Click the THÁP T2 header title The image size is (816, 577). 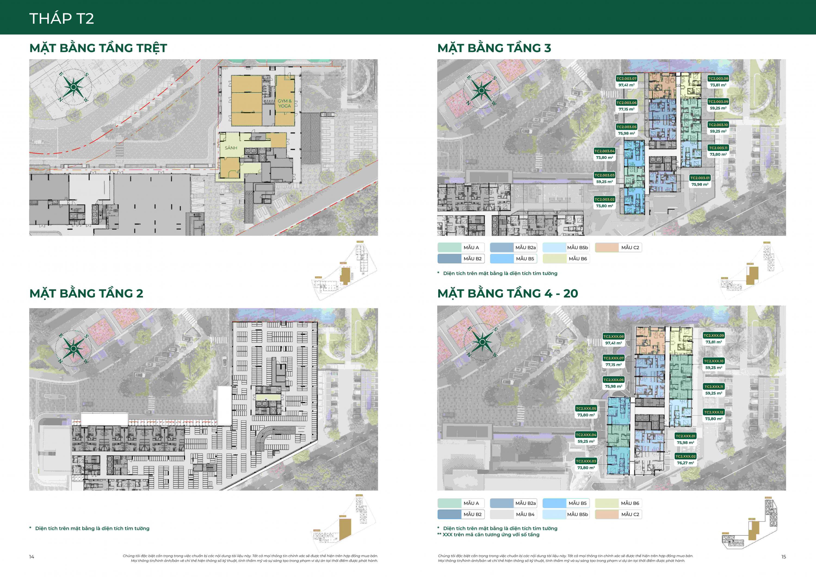pyautogui.click(x=61, y=18)
